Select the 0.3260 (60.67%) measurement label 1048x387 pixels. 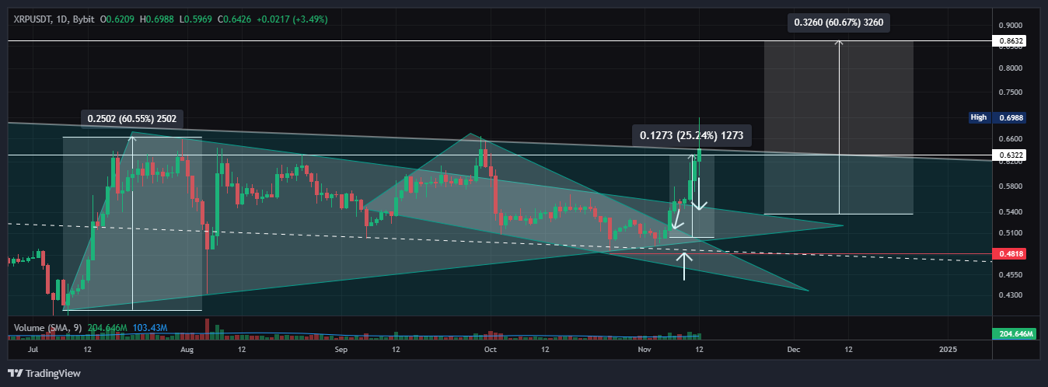coord(838,23)
